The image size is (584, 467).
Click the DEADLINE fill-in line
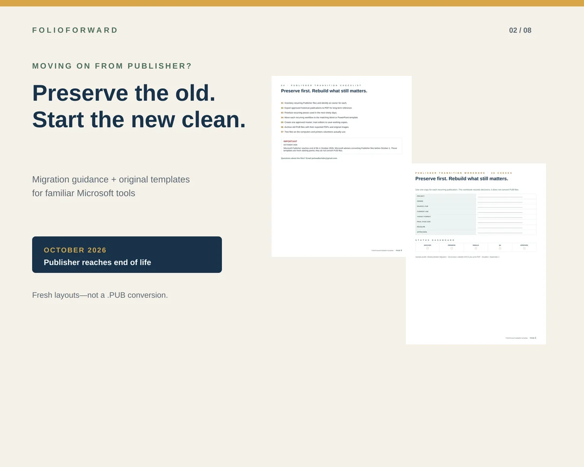pos(500,228)
